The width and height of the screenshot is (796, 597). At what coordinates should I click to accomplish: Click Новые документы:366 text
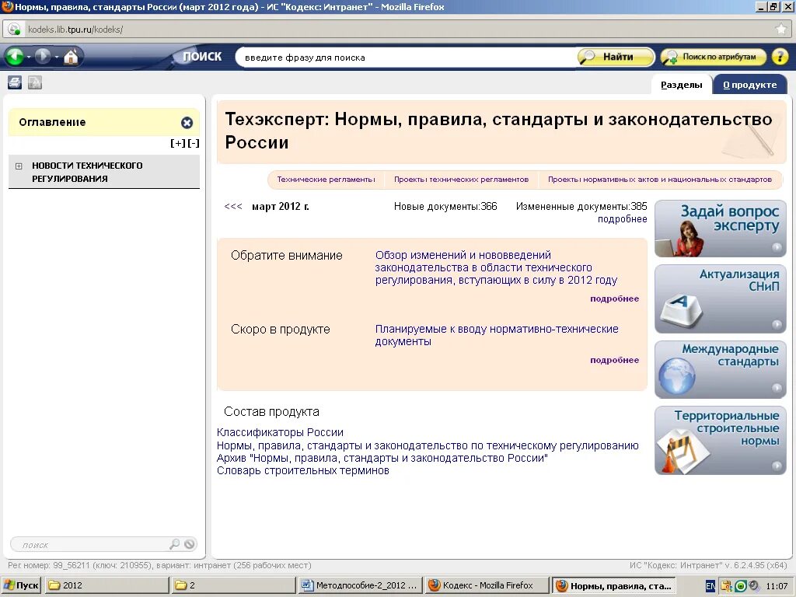(445, 207)
